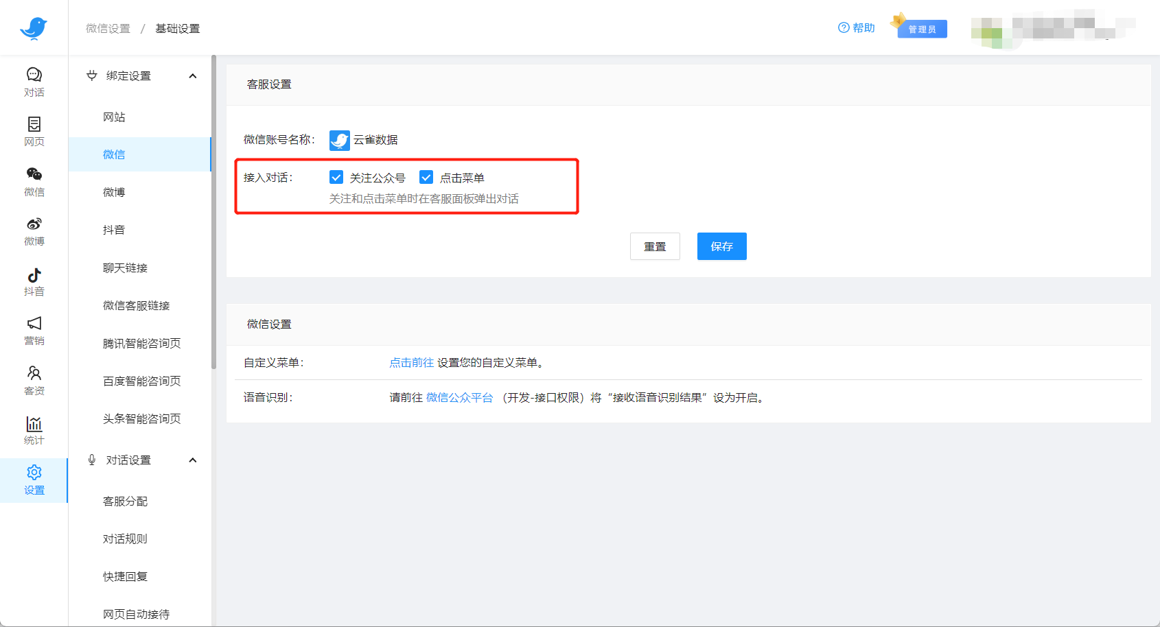The image size is (1160, 627).
Task: Open the 客资 customer info panel
Action: click(34, 381)
